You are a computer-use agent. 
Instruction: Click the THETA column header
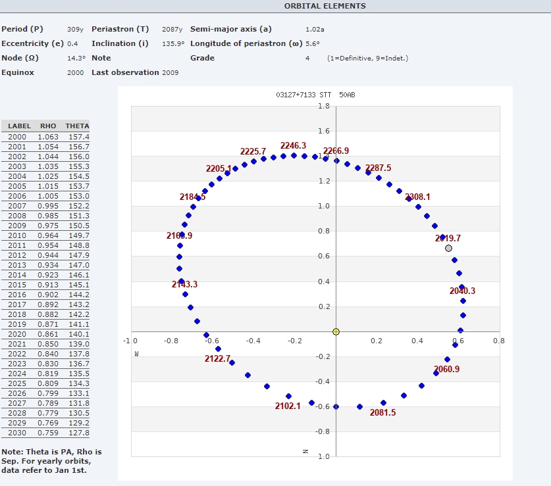pyautogui.click(x=77, y=126)
